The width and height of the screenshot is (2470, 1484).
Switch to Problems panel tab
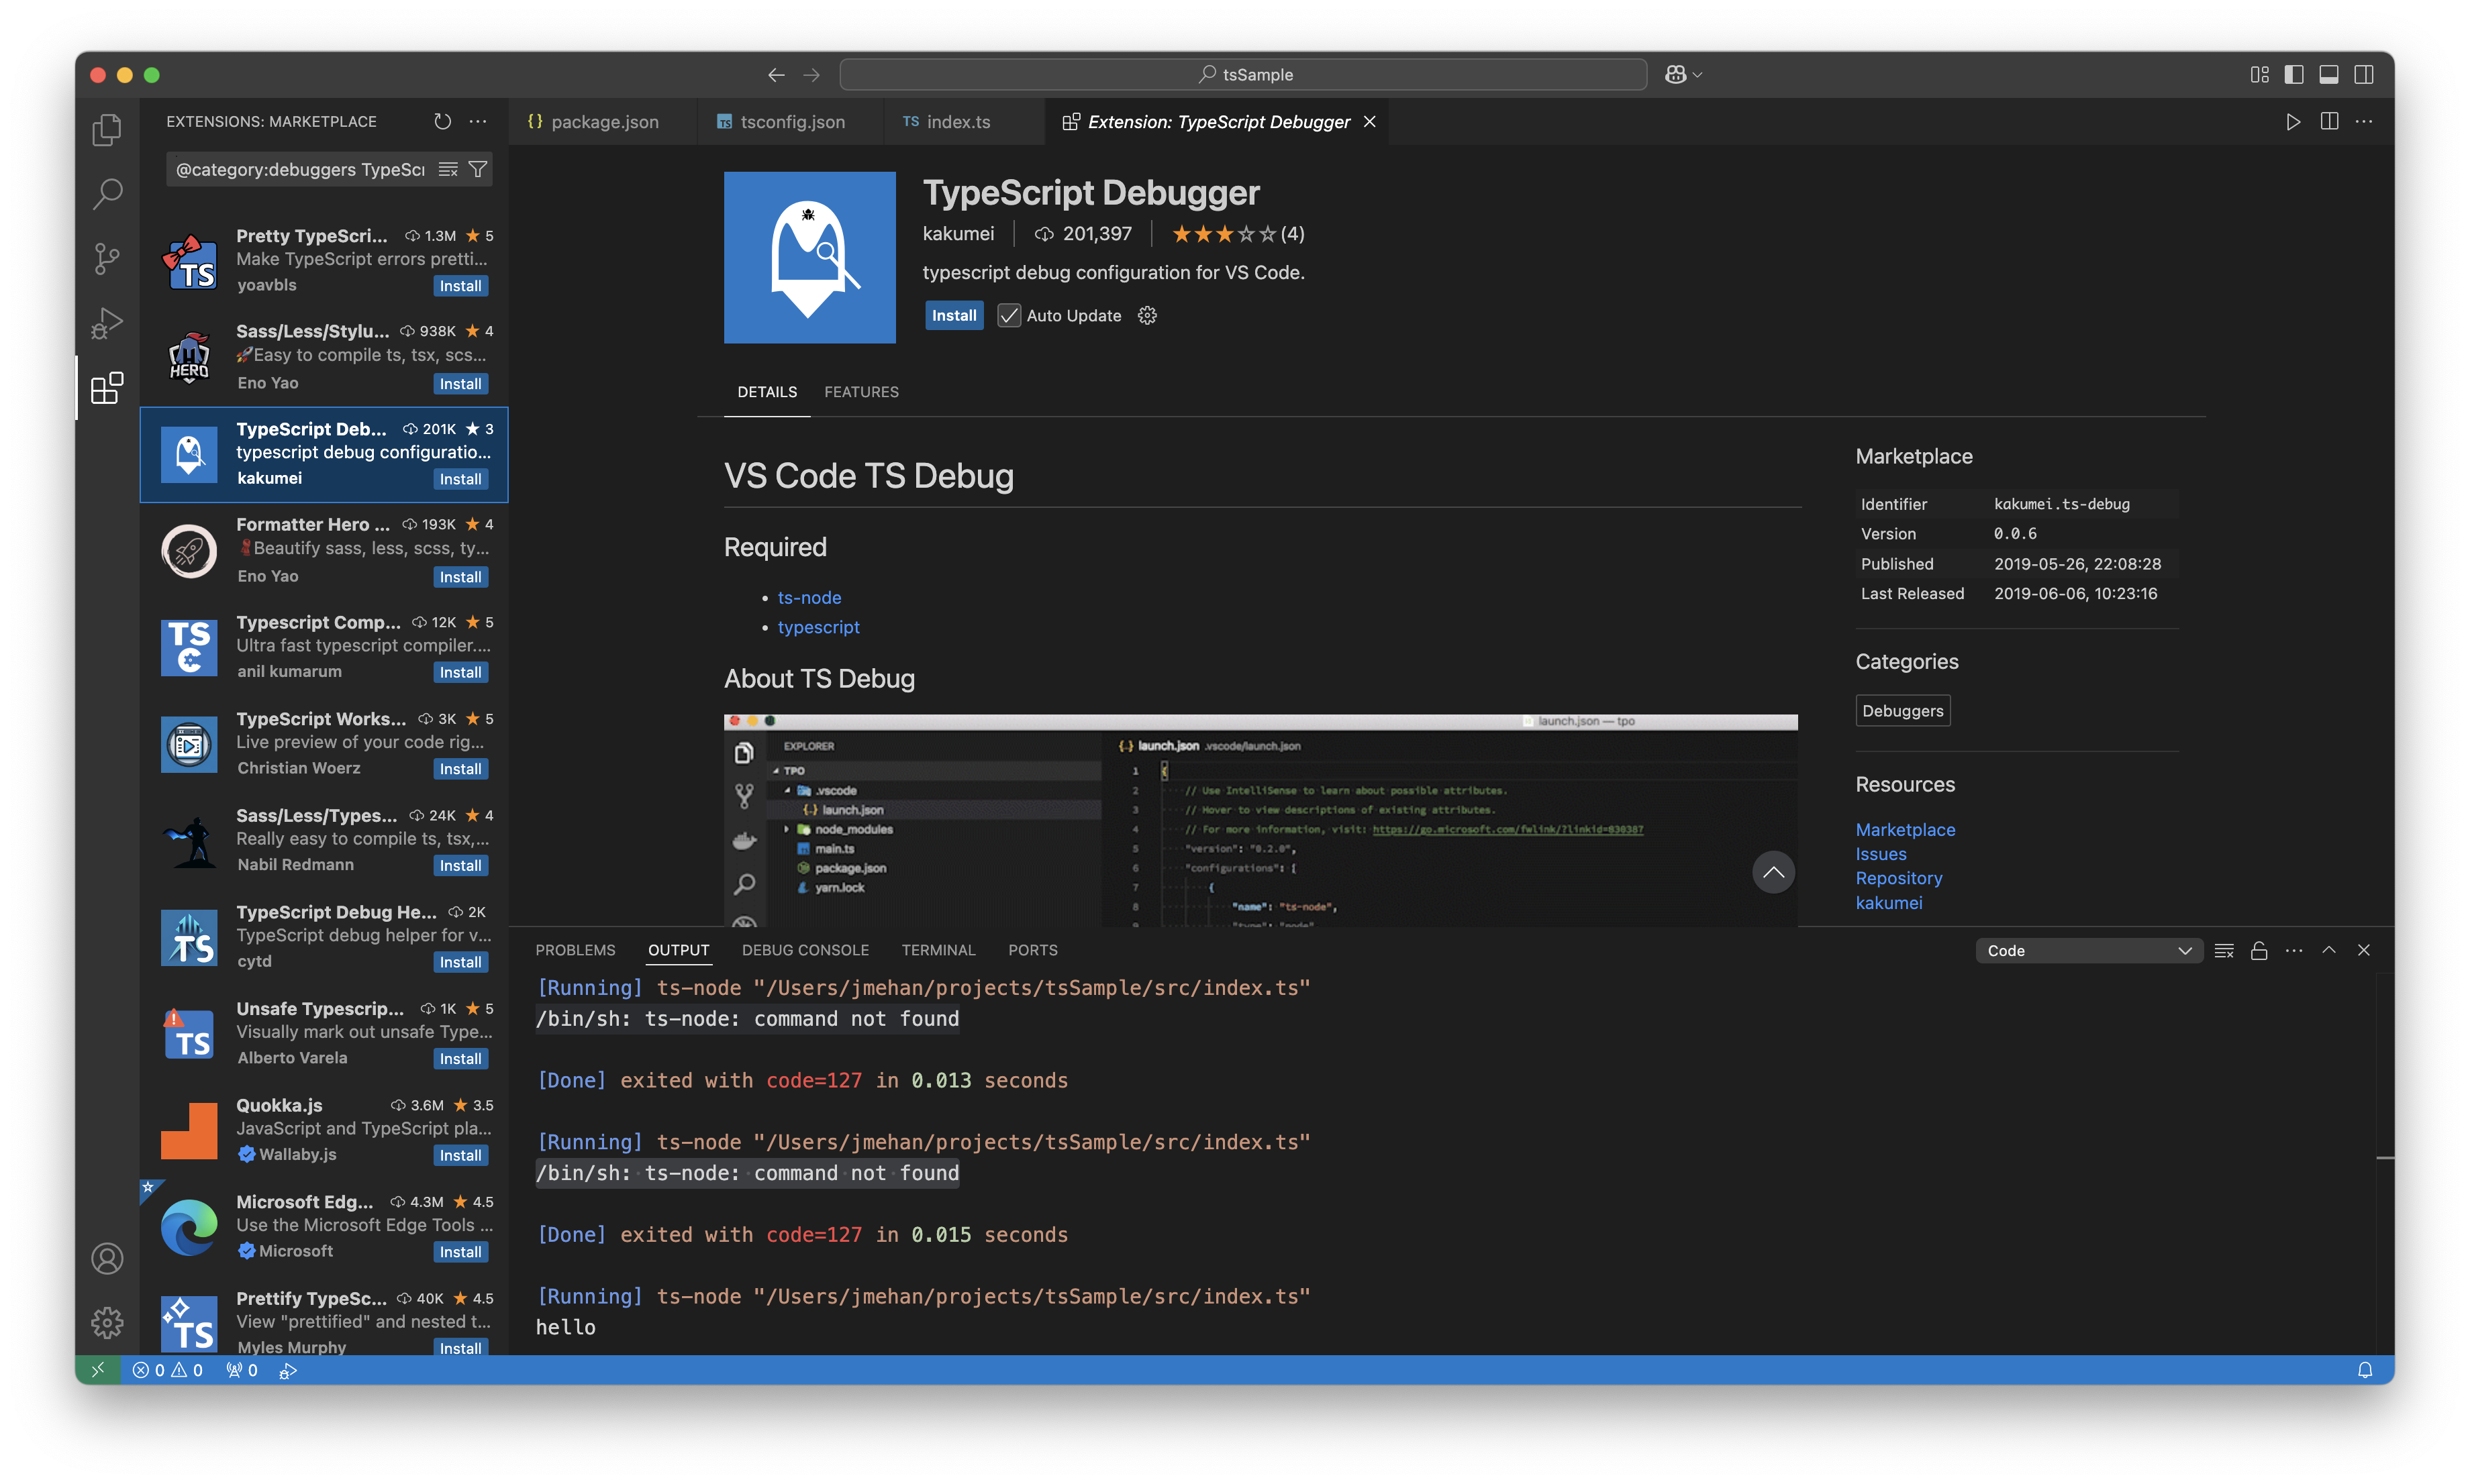pos(575,950)
